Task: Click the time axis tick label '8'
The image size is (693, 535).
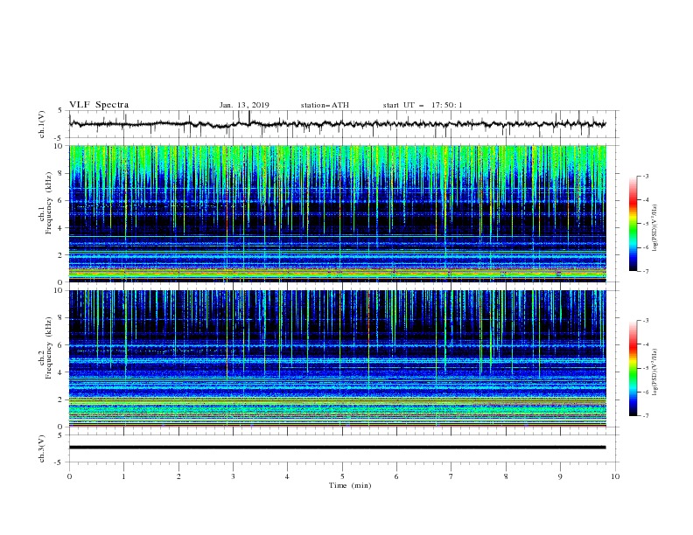Action: pos(506,476)
